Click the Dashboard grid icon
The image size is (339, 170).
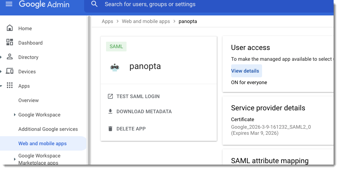pos(10,42)
